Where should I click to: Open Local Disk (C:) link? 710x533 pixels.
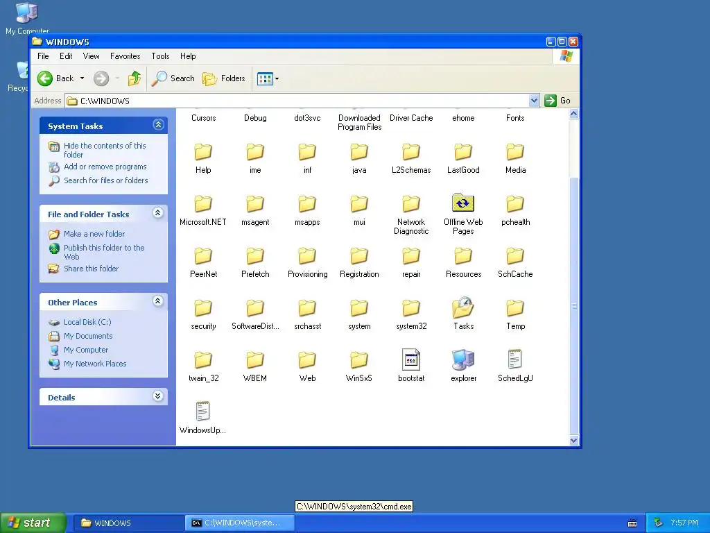coord(87,322)
